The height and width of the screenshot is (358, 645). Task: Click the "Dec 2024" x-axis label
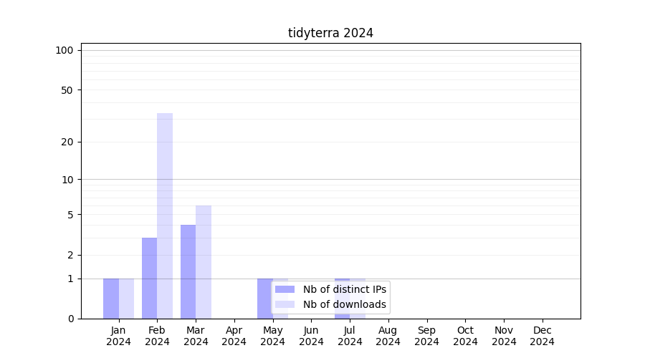click(542, 336)
